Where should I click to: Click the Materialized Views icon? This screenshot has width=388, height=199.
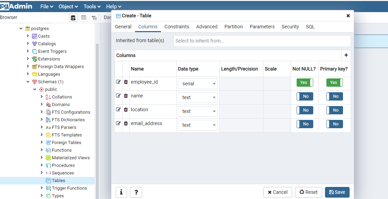coord(48,158)
